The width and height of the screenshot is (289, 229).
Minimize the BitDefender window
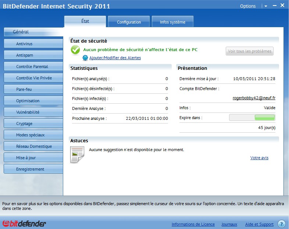coord(275,6)
